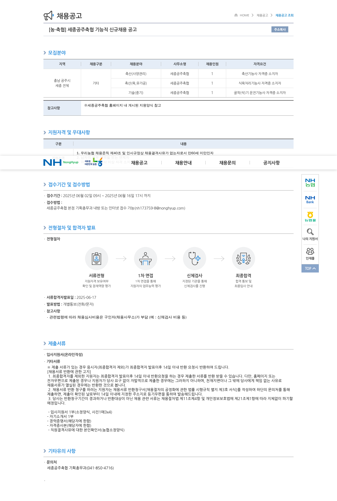Click the 식육처리기능사 자격증 소지자 requirement cell

(x=260, y=83)
